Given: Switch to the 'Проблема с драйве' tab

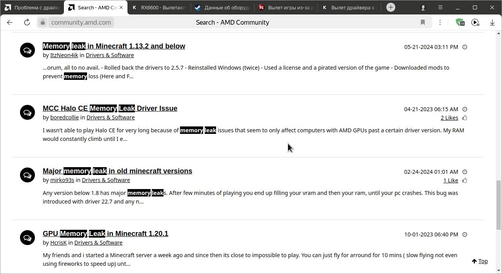Looking at the screenshot, I should tap(33, 7).
